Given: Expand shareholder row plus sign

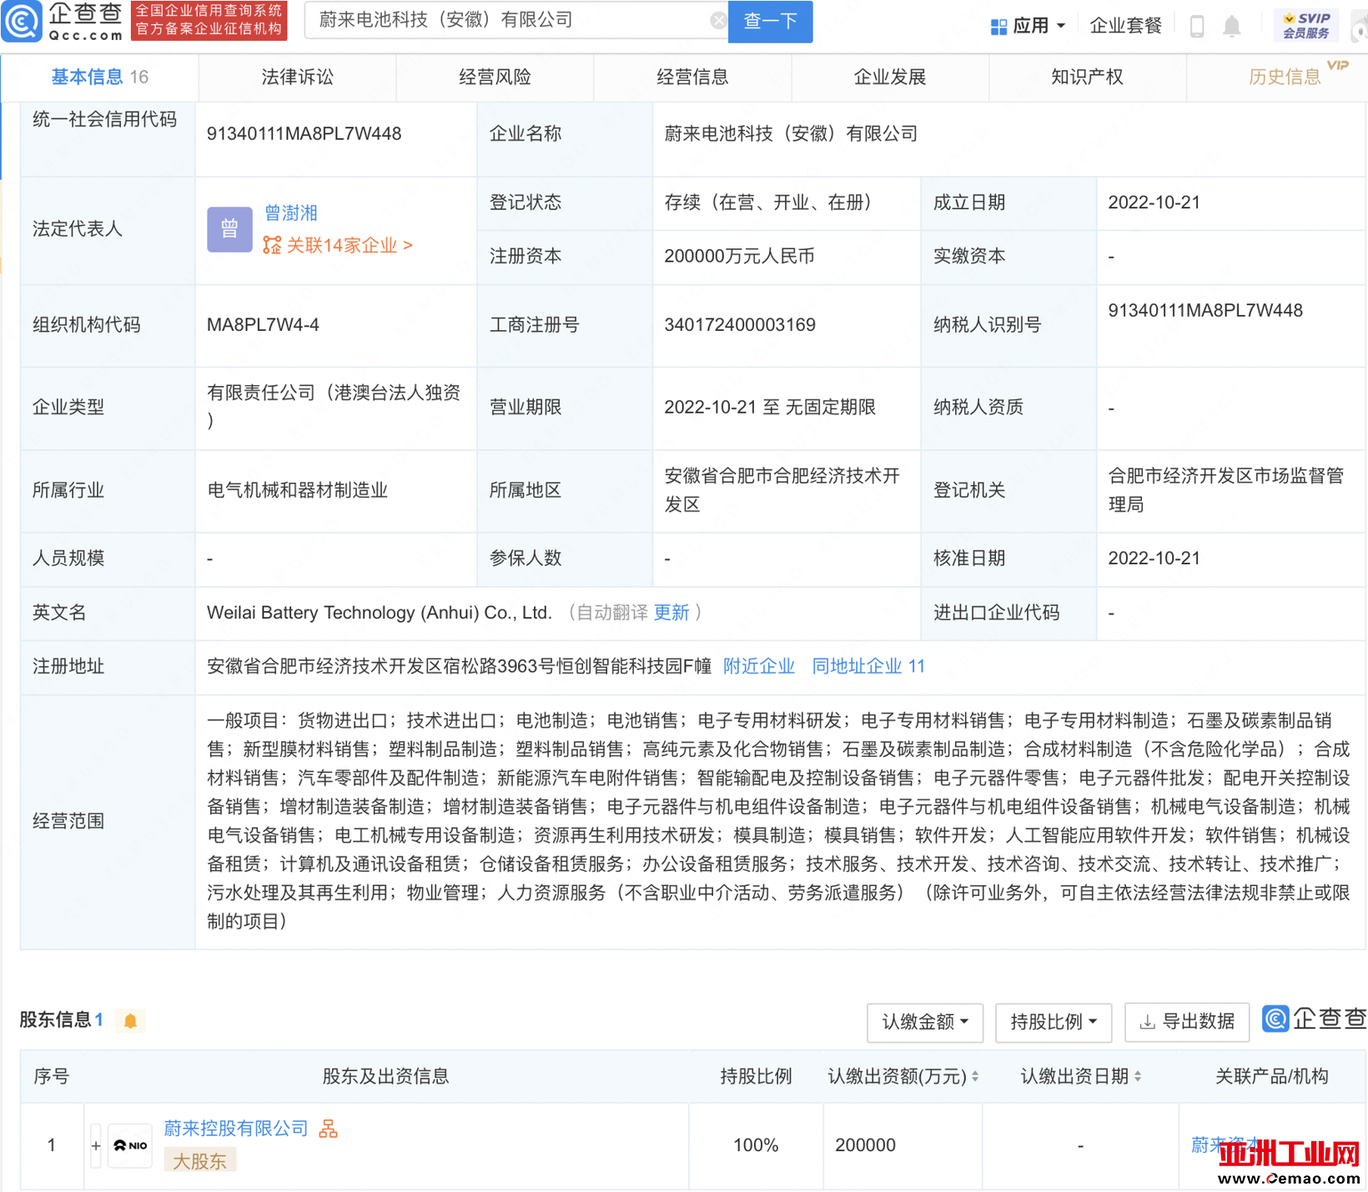Looking at the screenshot, I should pos(96,1145).
